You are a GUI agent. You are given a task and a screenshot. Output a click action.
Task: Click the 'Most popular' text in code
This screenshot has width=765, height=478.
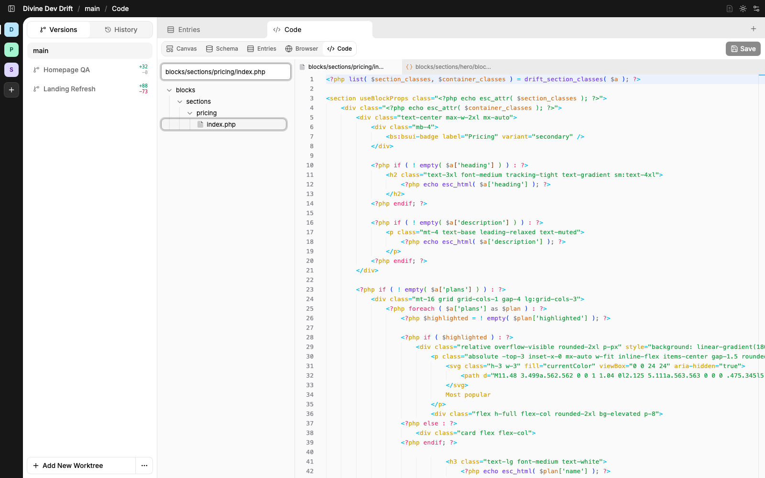pos(468,395)
